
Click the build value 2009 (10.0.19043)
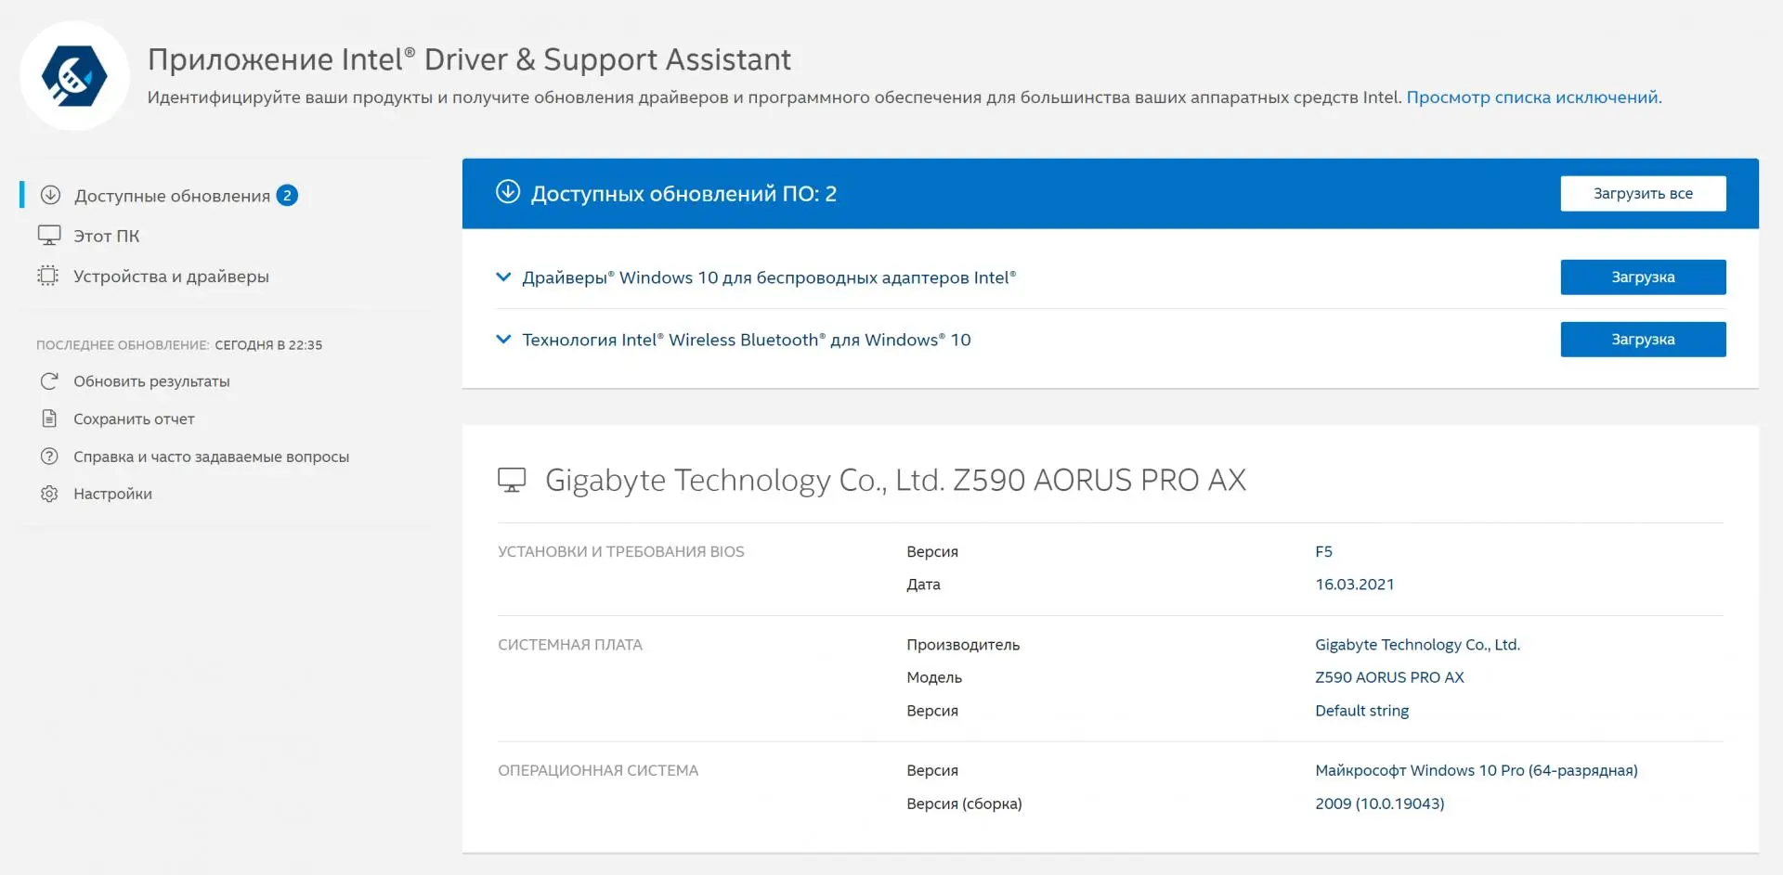point(1380,804)
